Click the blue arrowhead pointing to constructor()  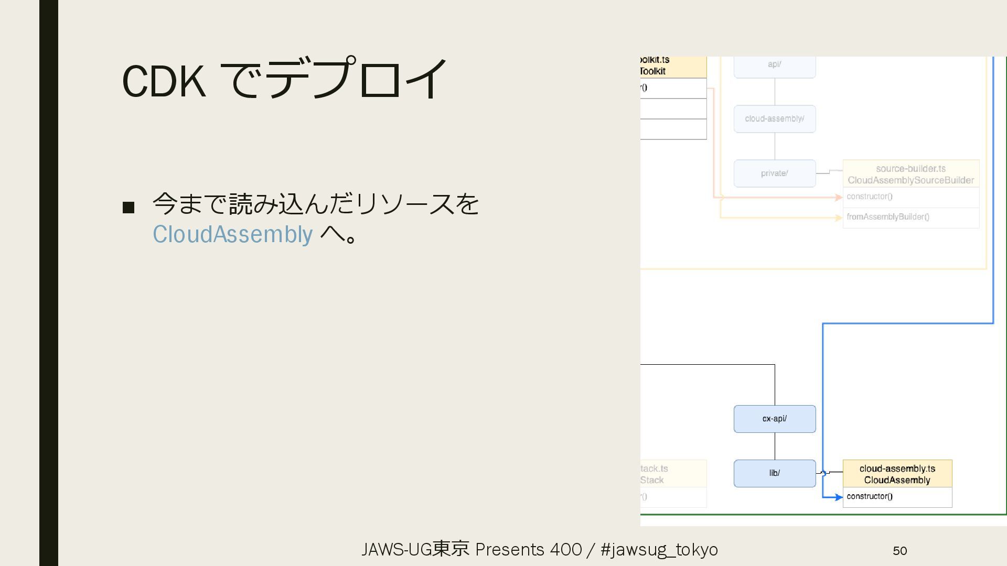click(x=839, y=497)
